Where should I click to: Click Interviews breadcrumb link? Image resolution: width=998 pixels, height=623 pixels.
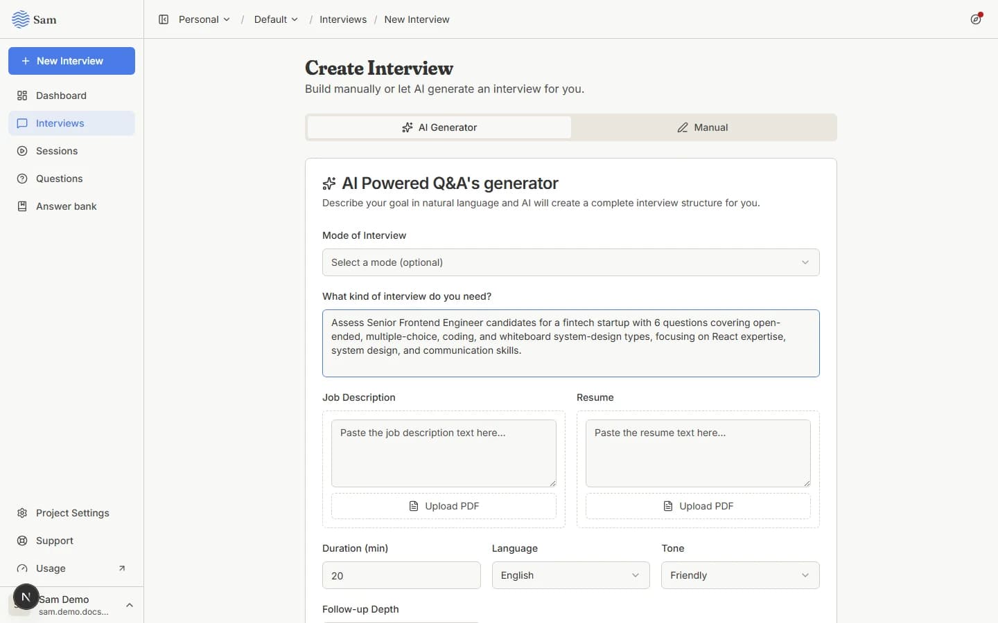coord(343,19)
